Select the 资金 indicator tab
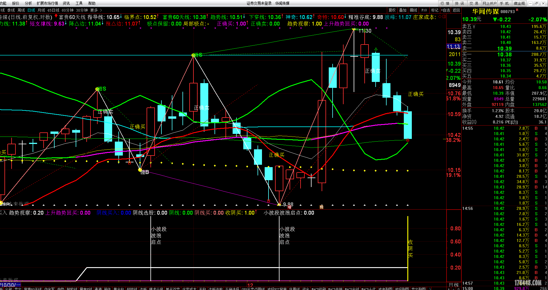The image size is (548, 290). point(306,288)
